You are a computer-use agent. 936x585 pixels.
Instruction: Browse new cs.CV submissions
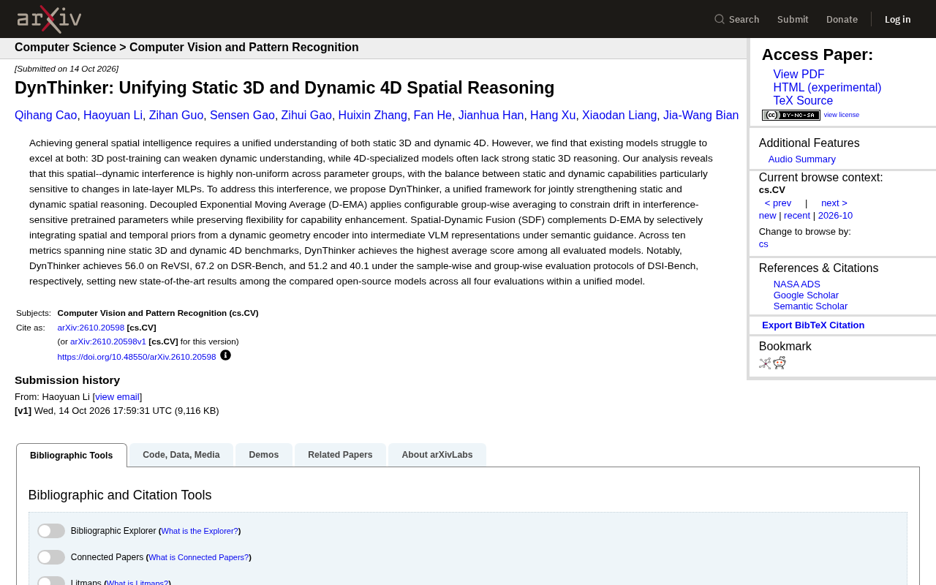(768, 216)
